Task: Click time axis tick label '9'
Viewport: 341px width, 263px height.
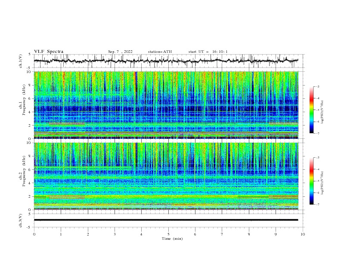Action: (276, 234)
